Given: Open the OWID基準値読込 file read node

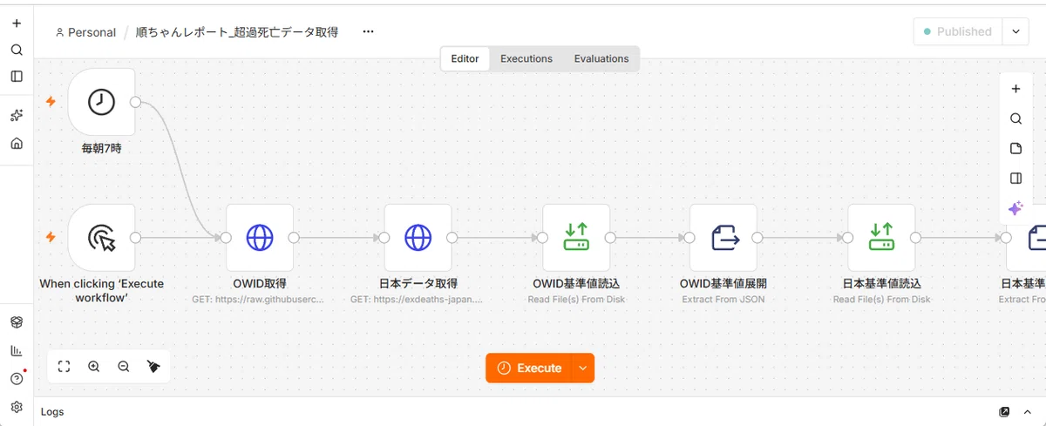Looking at the screenshot, I should (576, 238).
